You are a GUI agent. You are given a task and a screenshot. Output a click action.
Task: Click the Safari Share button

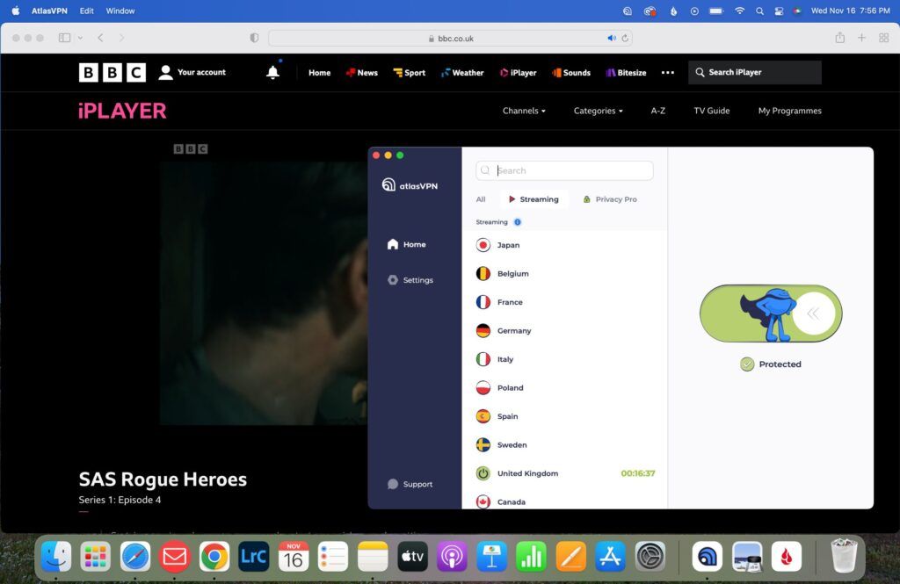[839, 38]
